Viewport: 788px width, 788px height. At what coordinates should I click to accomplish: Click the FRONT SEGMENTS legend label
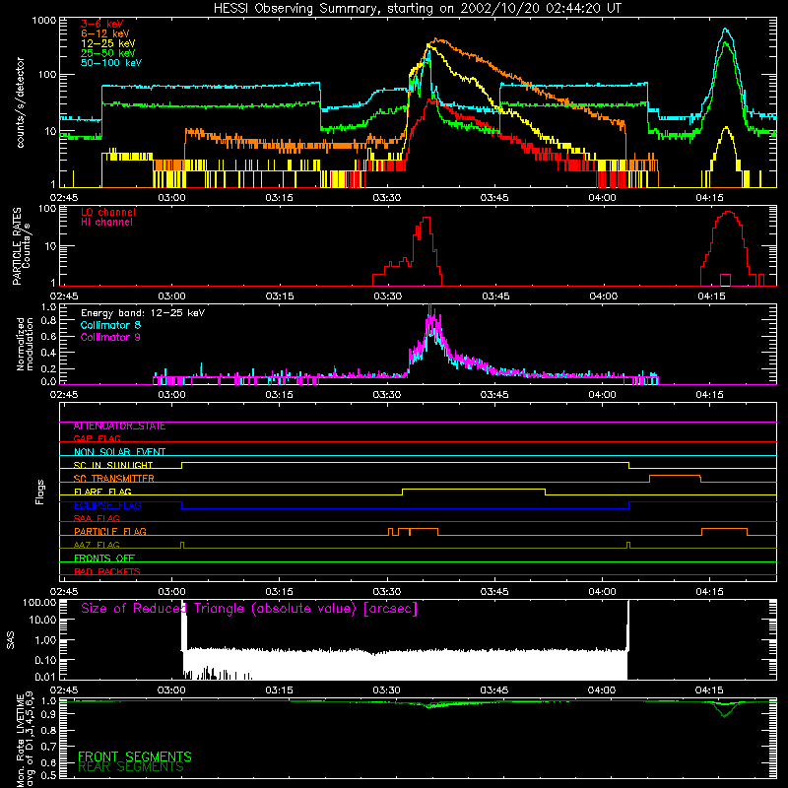point(135,756)
